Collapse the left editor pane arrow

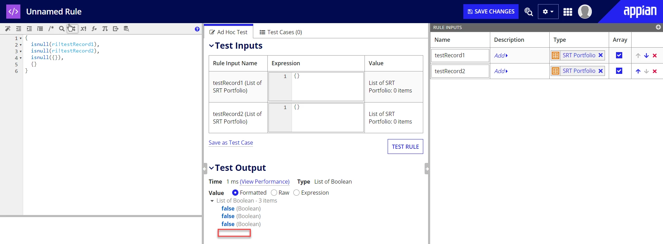pyautogui.click(x=205, y=169)
